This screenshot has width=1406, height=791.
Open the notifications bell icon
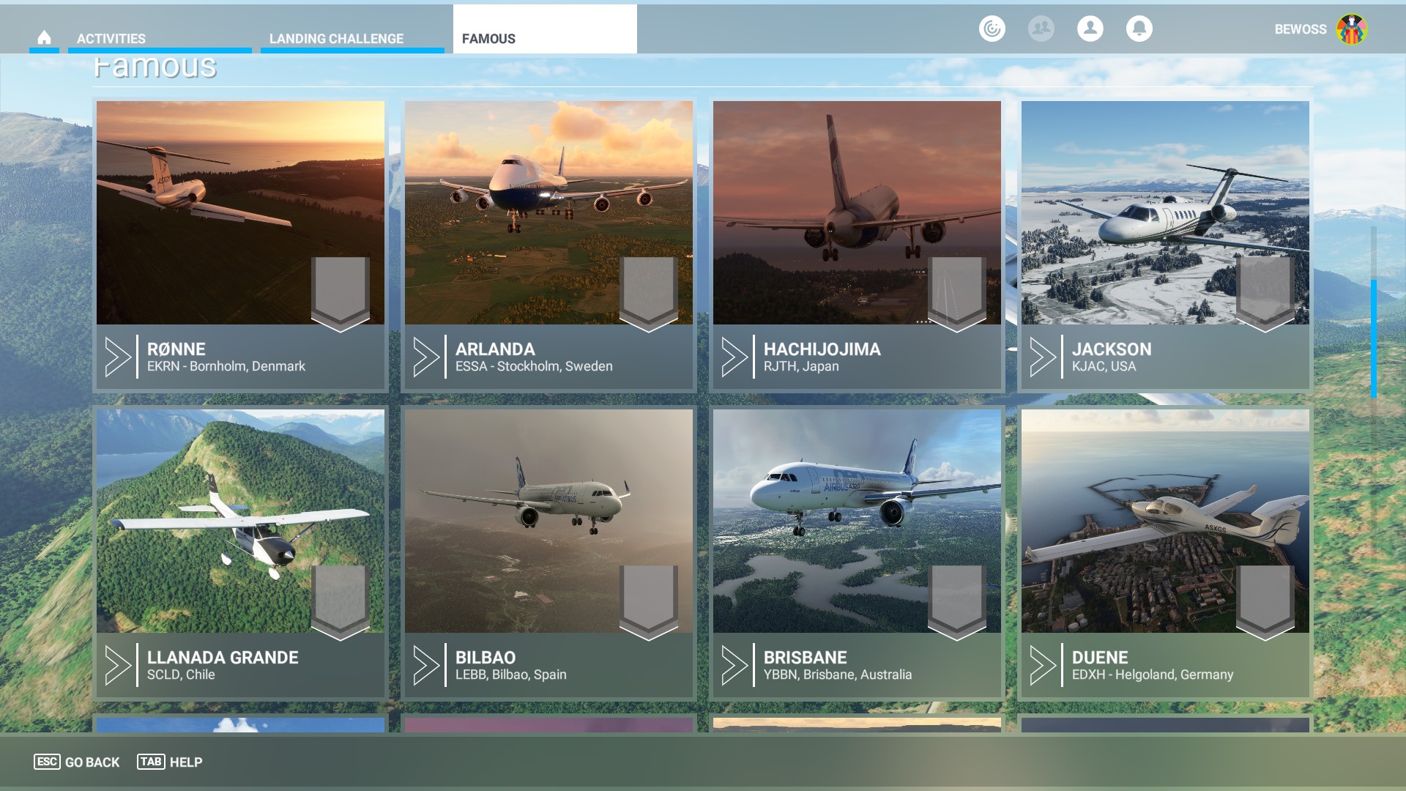point(1139,29)
